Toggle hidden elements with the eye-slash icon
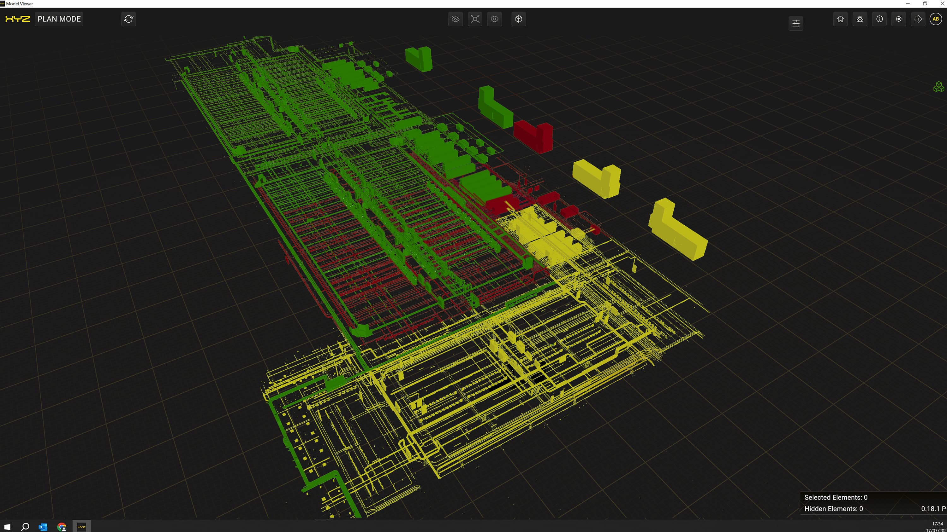Viewport: 947px width, 532px height. (x=455, y=19)
